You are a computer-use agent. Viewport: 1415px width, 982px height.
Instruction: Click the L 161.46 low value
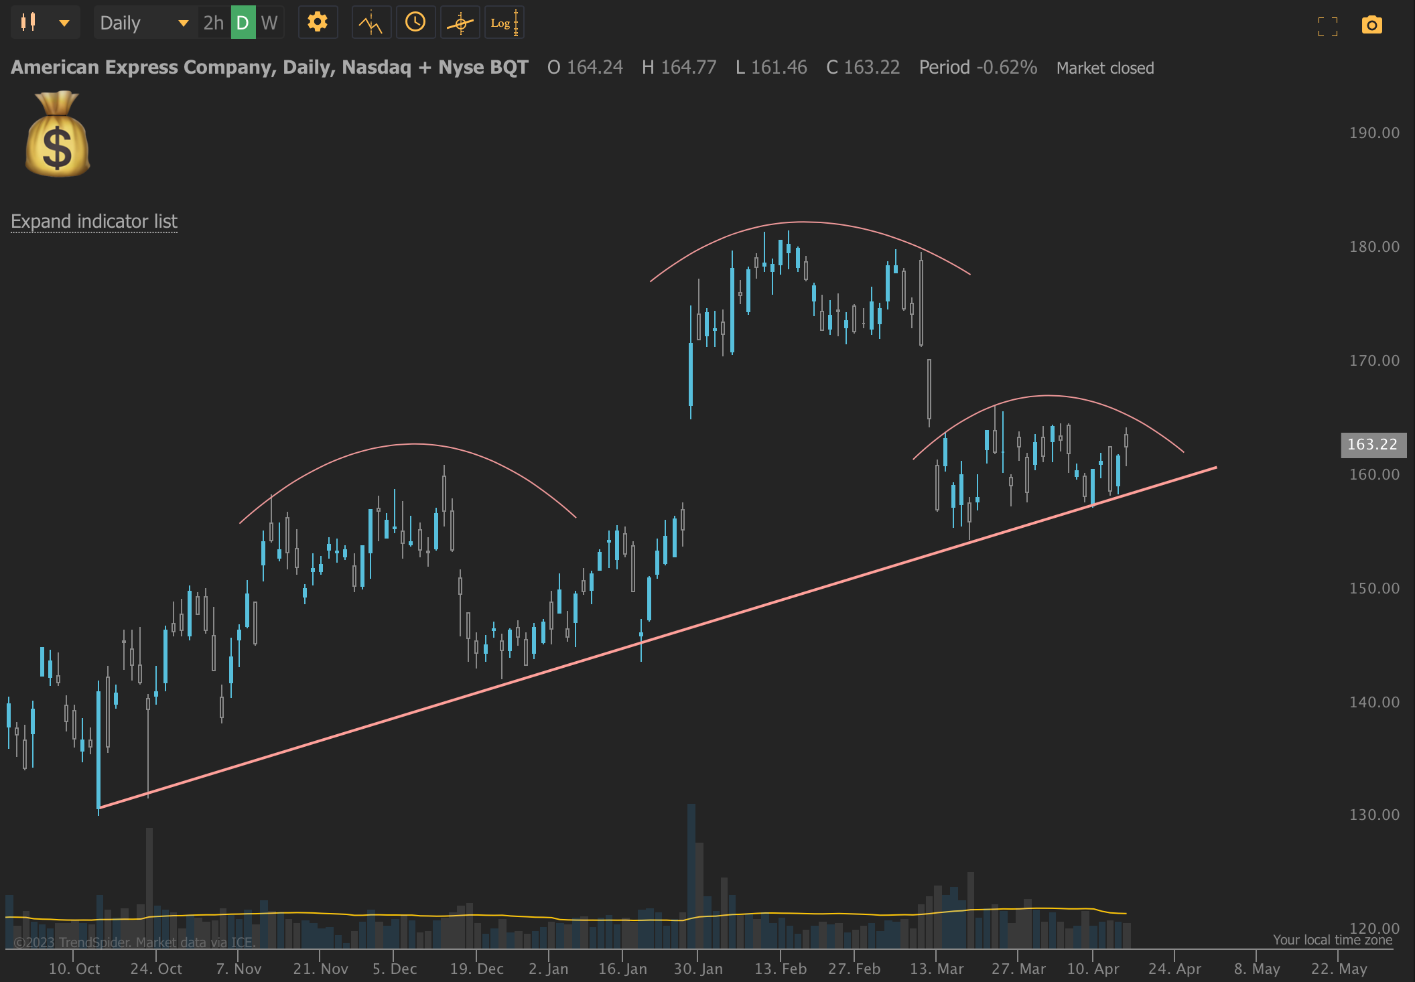click(771, 67)
